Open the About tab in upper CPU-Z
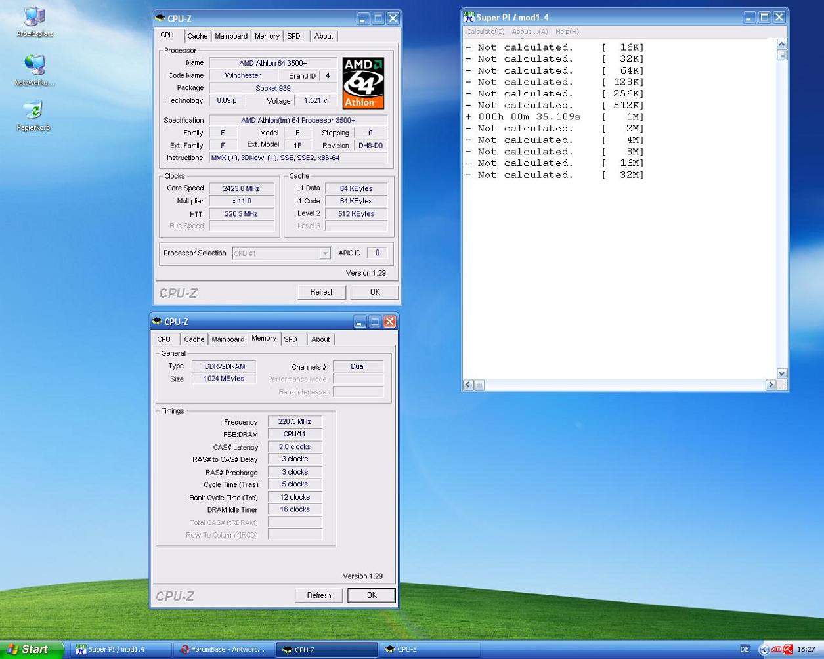 coord(324,36)
